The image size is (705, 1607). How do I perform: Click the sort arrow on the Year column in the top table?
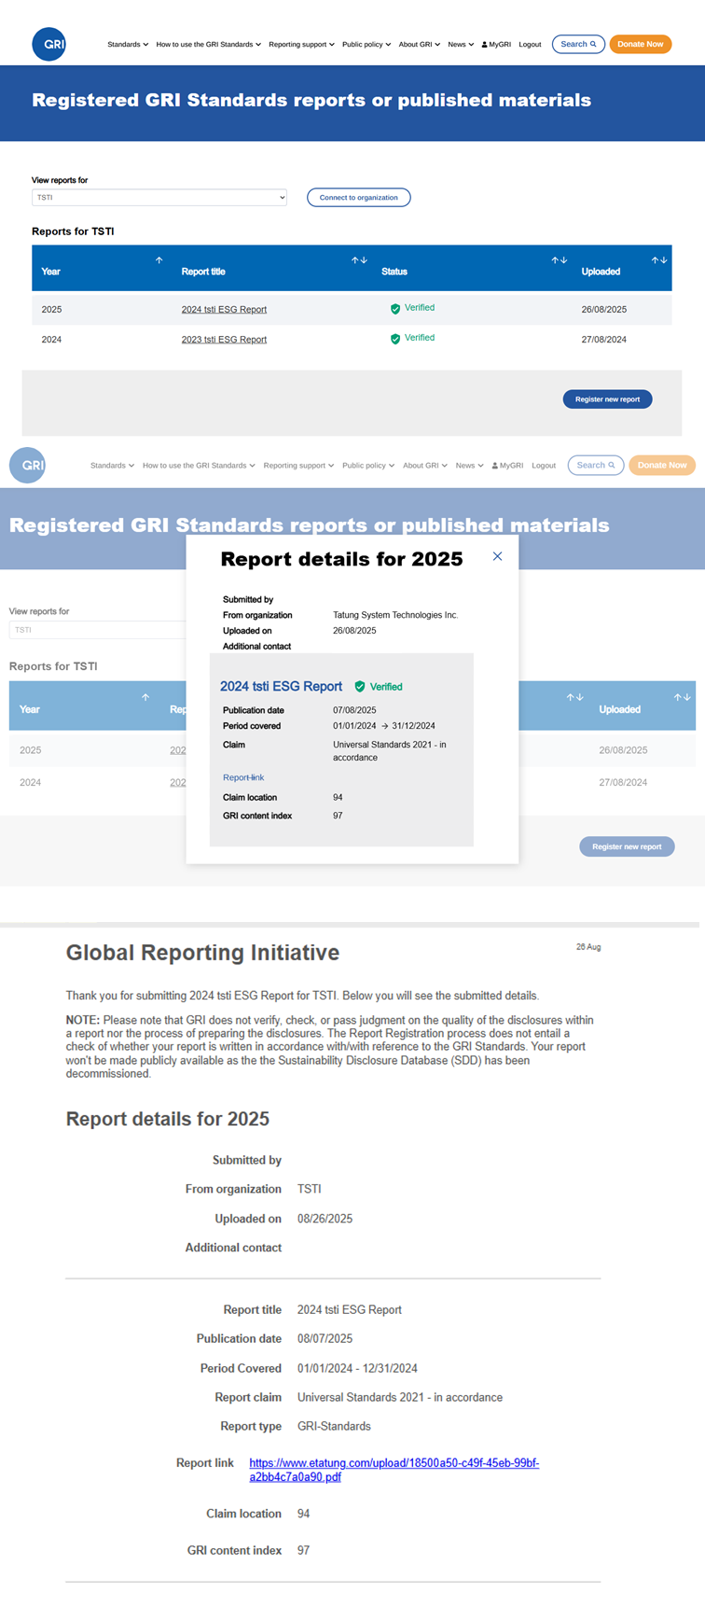[x=159, y=260]
